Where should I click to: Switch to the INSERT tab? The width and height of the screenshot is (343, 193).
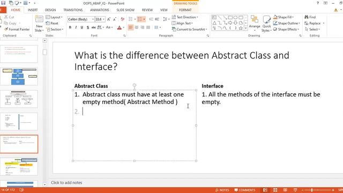coord(33,10)
